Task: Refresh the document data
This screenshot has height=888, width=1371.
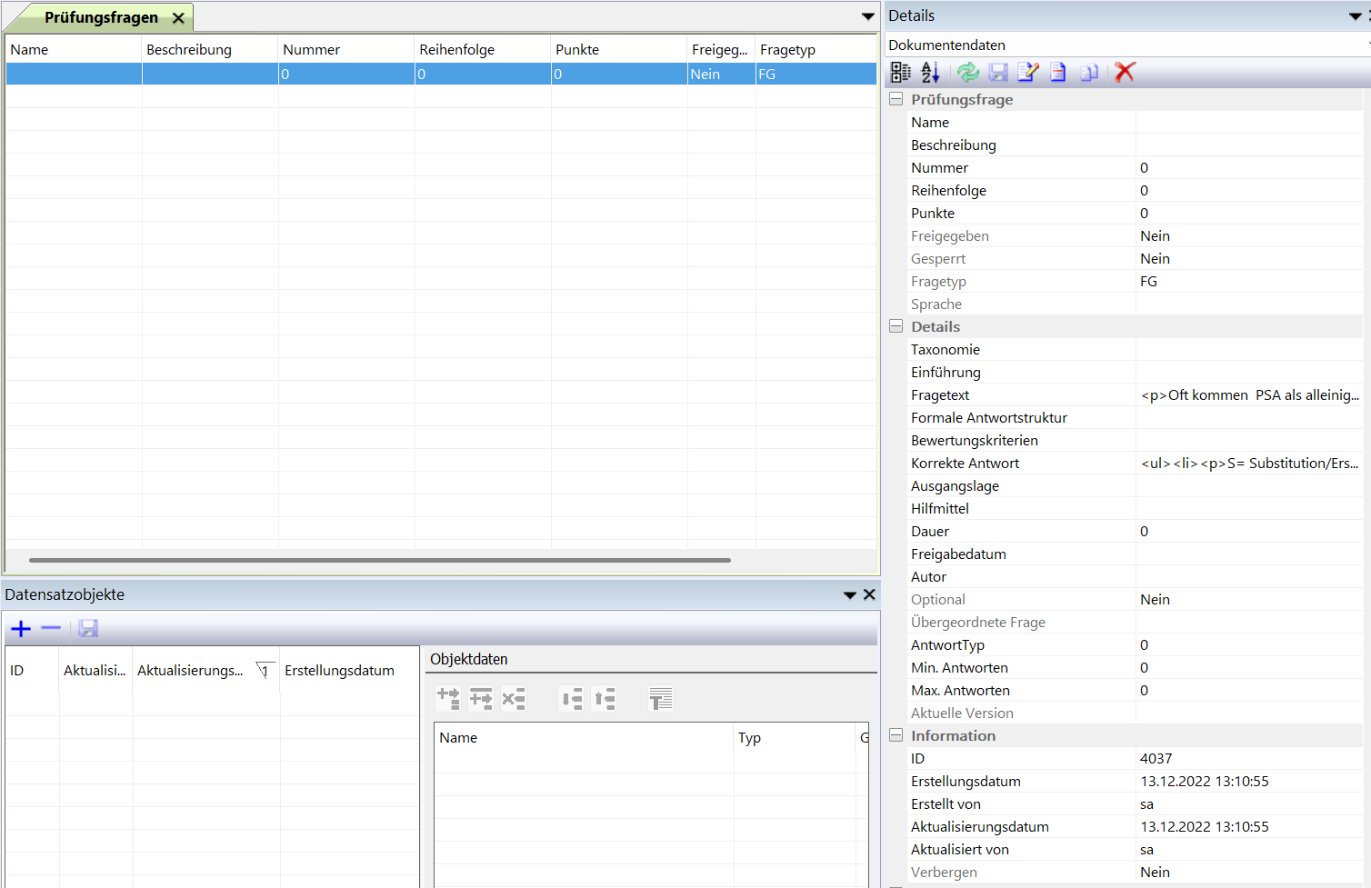Action: tap(968, 73)
